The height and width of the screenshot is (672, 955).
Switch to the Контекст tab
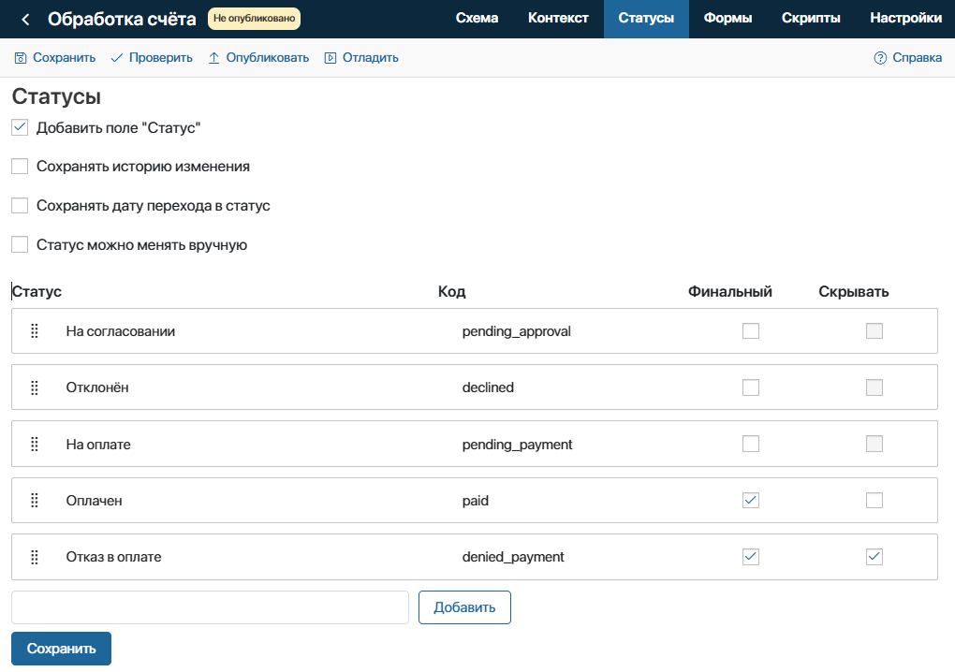pos(558,19)
